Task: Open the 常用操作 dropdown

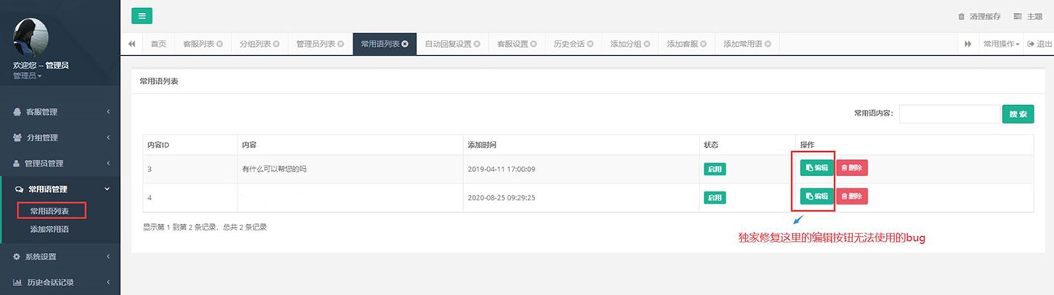Action: (x=1000, y=44)
